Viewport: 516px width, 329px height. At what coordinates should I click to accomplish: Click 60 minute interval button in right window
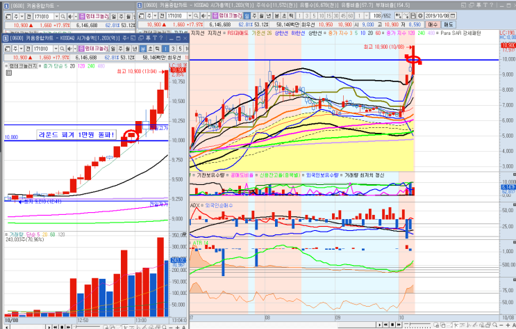pyautogui.click(x=351, y=16)
